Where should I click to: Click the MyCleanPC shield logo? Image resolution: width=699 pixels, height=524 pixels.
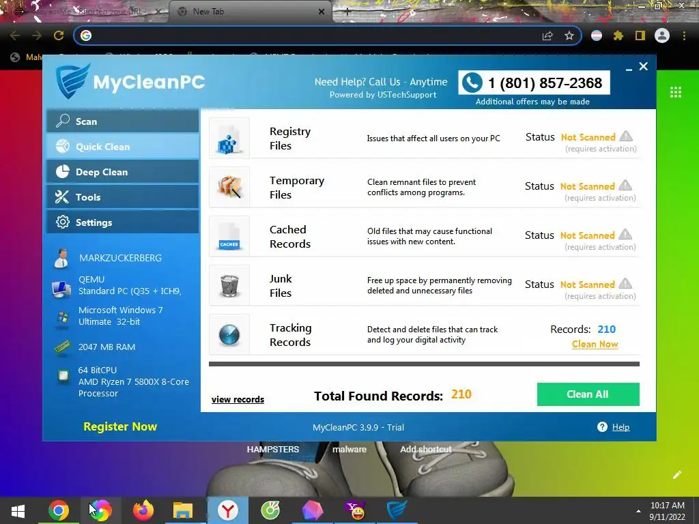72,81
